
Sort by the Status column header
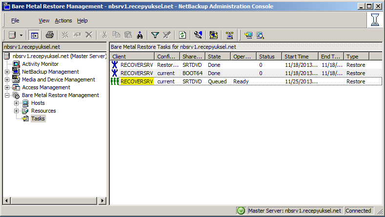[269, 57]
